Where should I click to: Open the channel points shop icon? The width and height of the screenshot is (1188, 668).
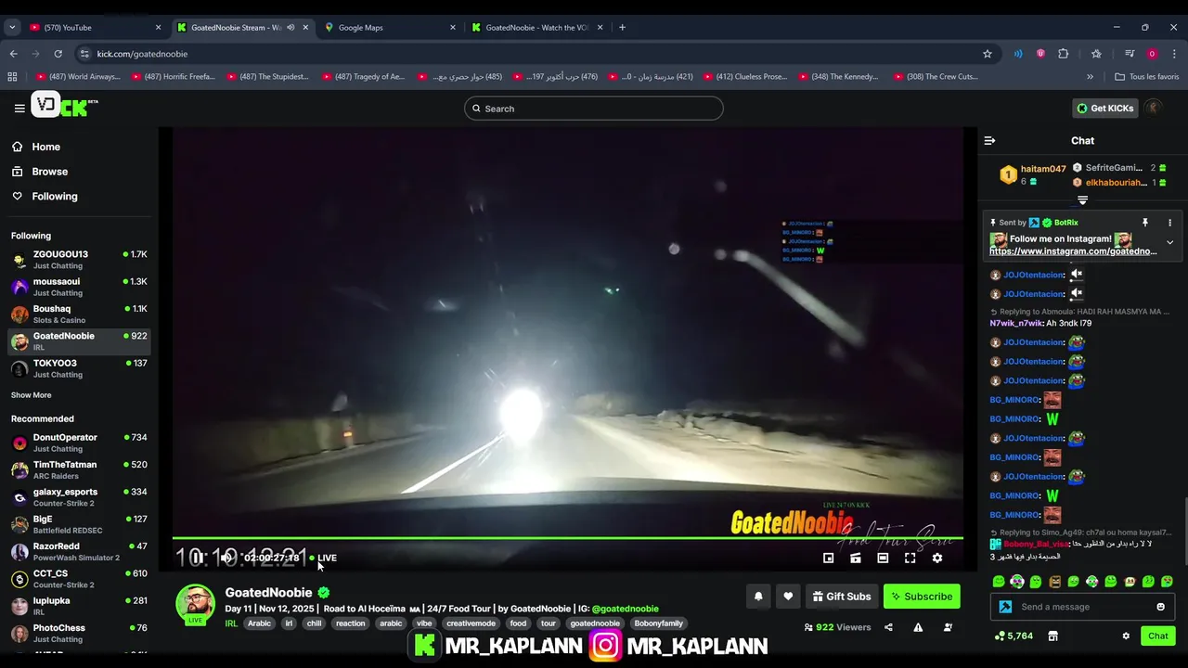click(1052, 636)
